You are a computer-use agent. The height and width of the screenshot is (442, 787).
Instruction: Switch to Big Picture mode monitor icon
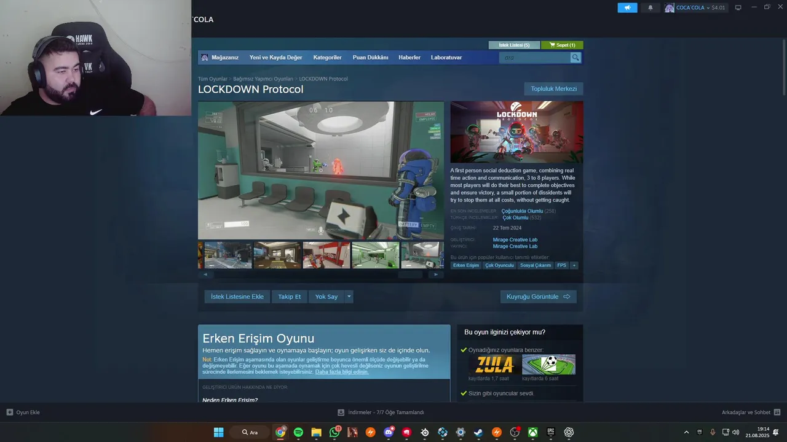coord(738,8)
